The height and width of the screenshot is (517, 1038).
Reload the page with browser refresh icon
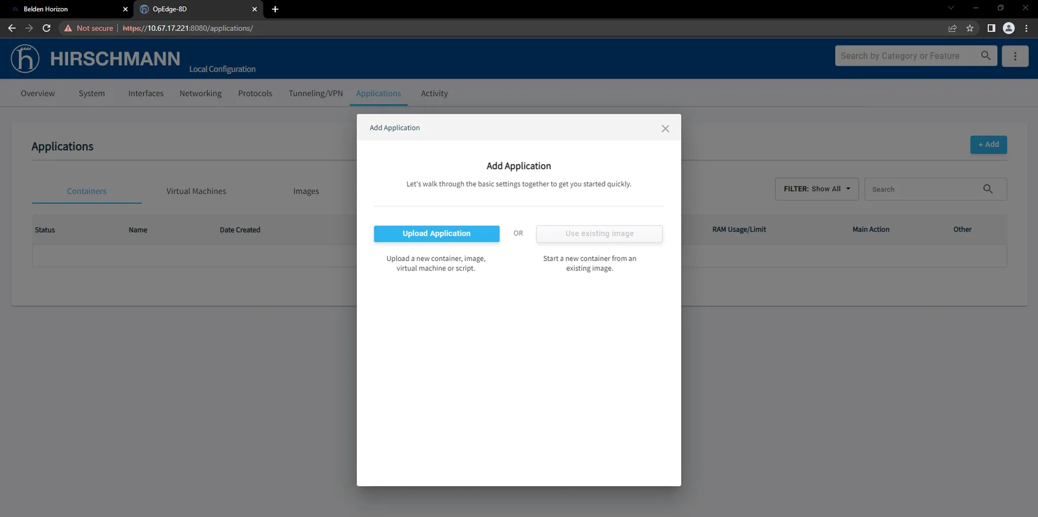[46, 28]
